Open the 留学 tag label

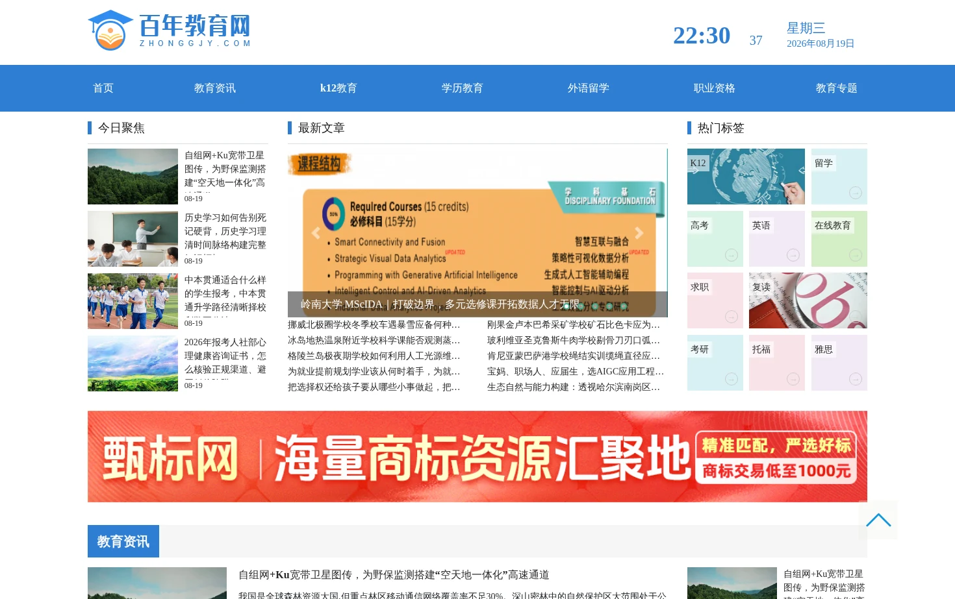click(x=824, y=164)
